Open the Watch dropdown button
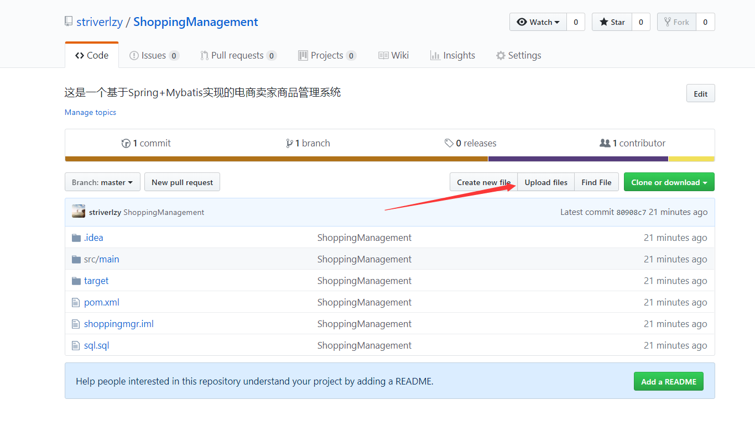755x421 pixels. (x=538, y=22)
